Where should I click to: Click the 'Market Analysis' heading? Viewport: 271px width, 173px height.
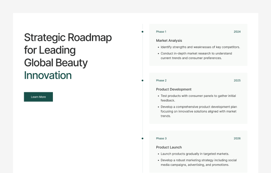(169, 41)
